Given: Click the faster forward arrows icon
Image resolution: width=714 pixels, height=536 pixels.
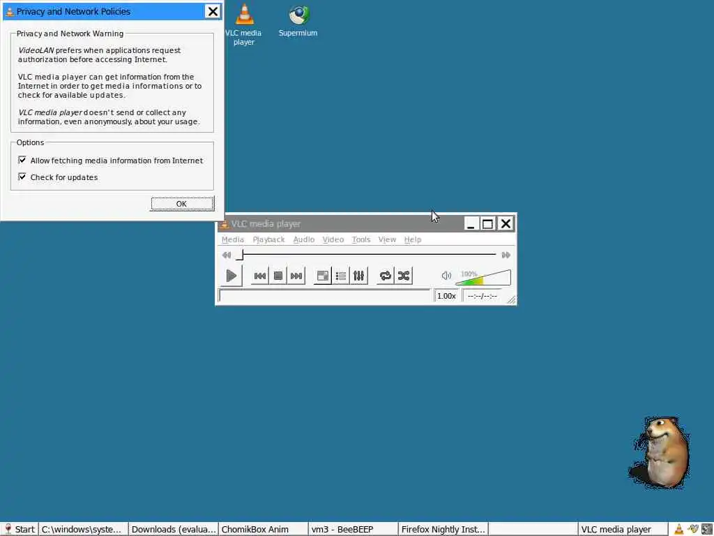Looking at the screenshot, I should (x=506, y=255).
